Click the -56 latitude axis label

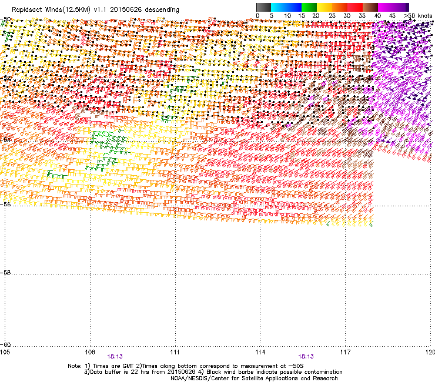click(x=6, y=205)
